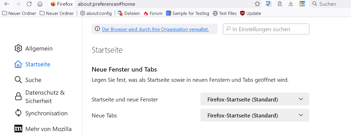Expand the 'Startseite und neue Fenster' dropdown
This screenshot has height=135, width=351.
pyautogui.click(x=254, y=99)
